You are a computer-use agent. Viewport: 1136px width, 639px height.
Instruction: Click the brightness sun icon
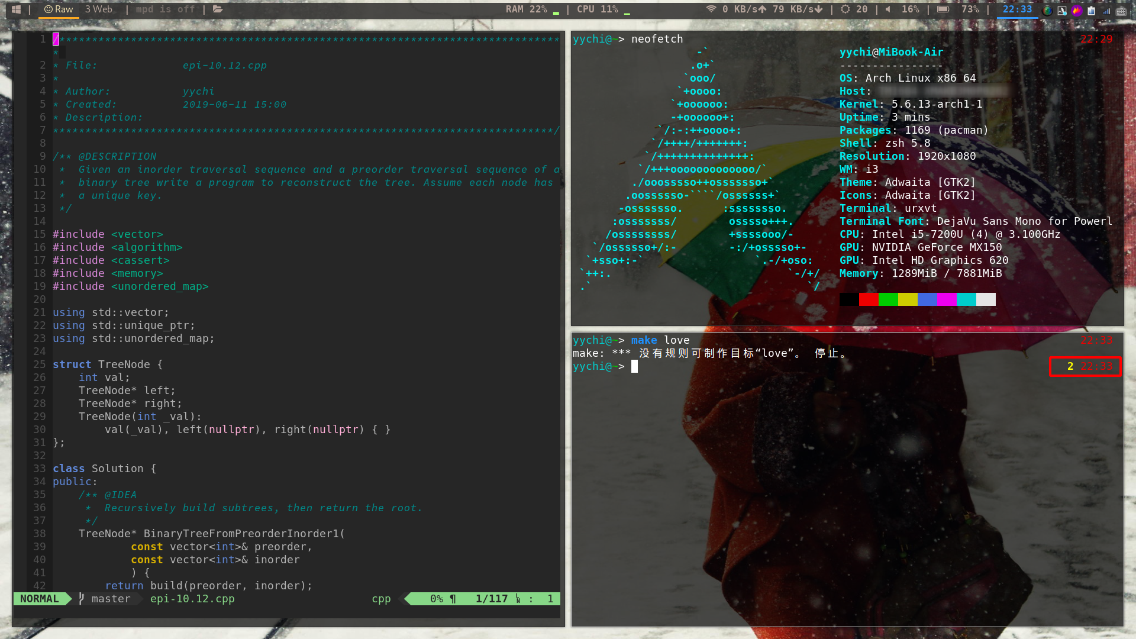pos(845,9)
